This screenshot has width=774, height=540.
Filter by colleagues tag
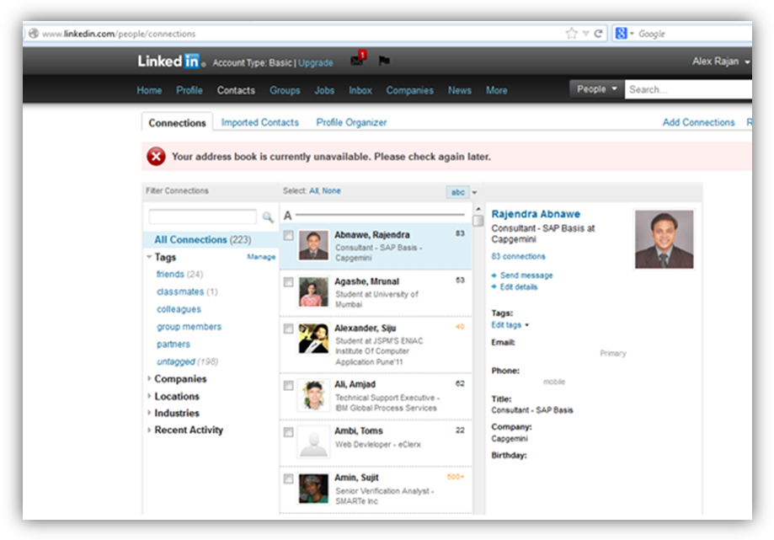(x=179, y=309)
